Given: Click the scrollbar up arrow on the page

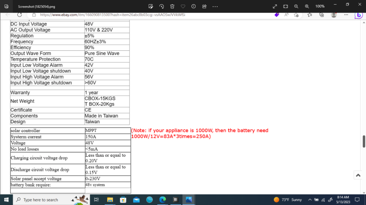Looking at the screenshot, I should 364,23.
